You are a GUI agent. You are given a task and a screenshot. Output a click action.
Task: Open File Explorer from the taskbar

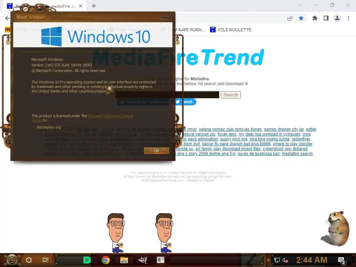[x=124, y=260]
